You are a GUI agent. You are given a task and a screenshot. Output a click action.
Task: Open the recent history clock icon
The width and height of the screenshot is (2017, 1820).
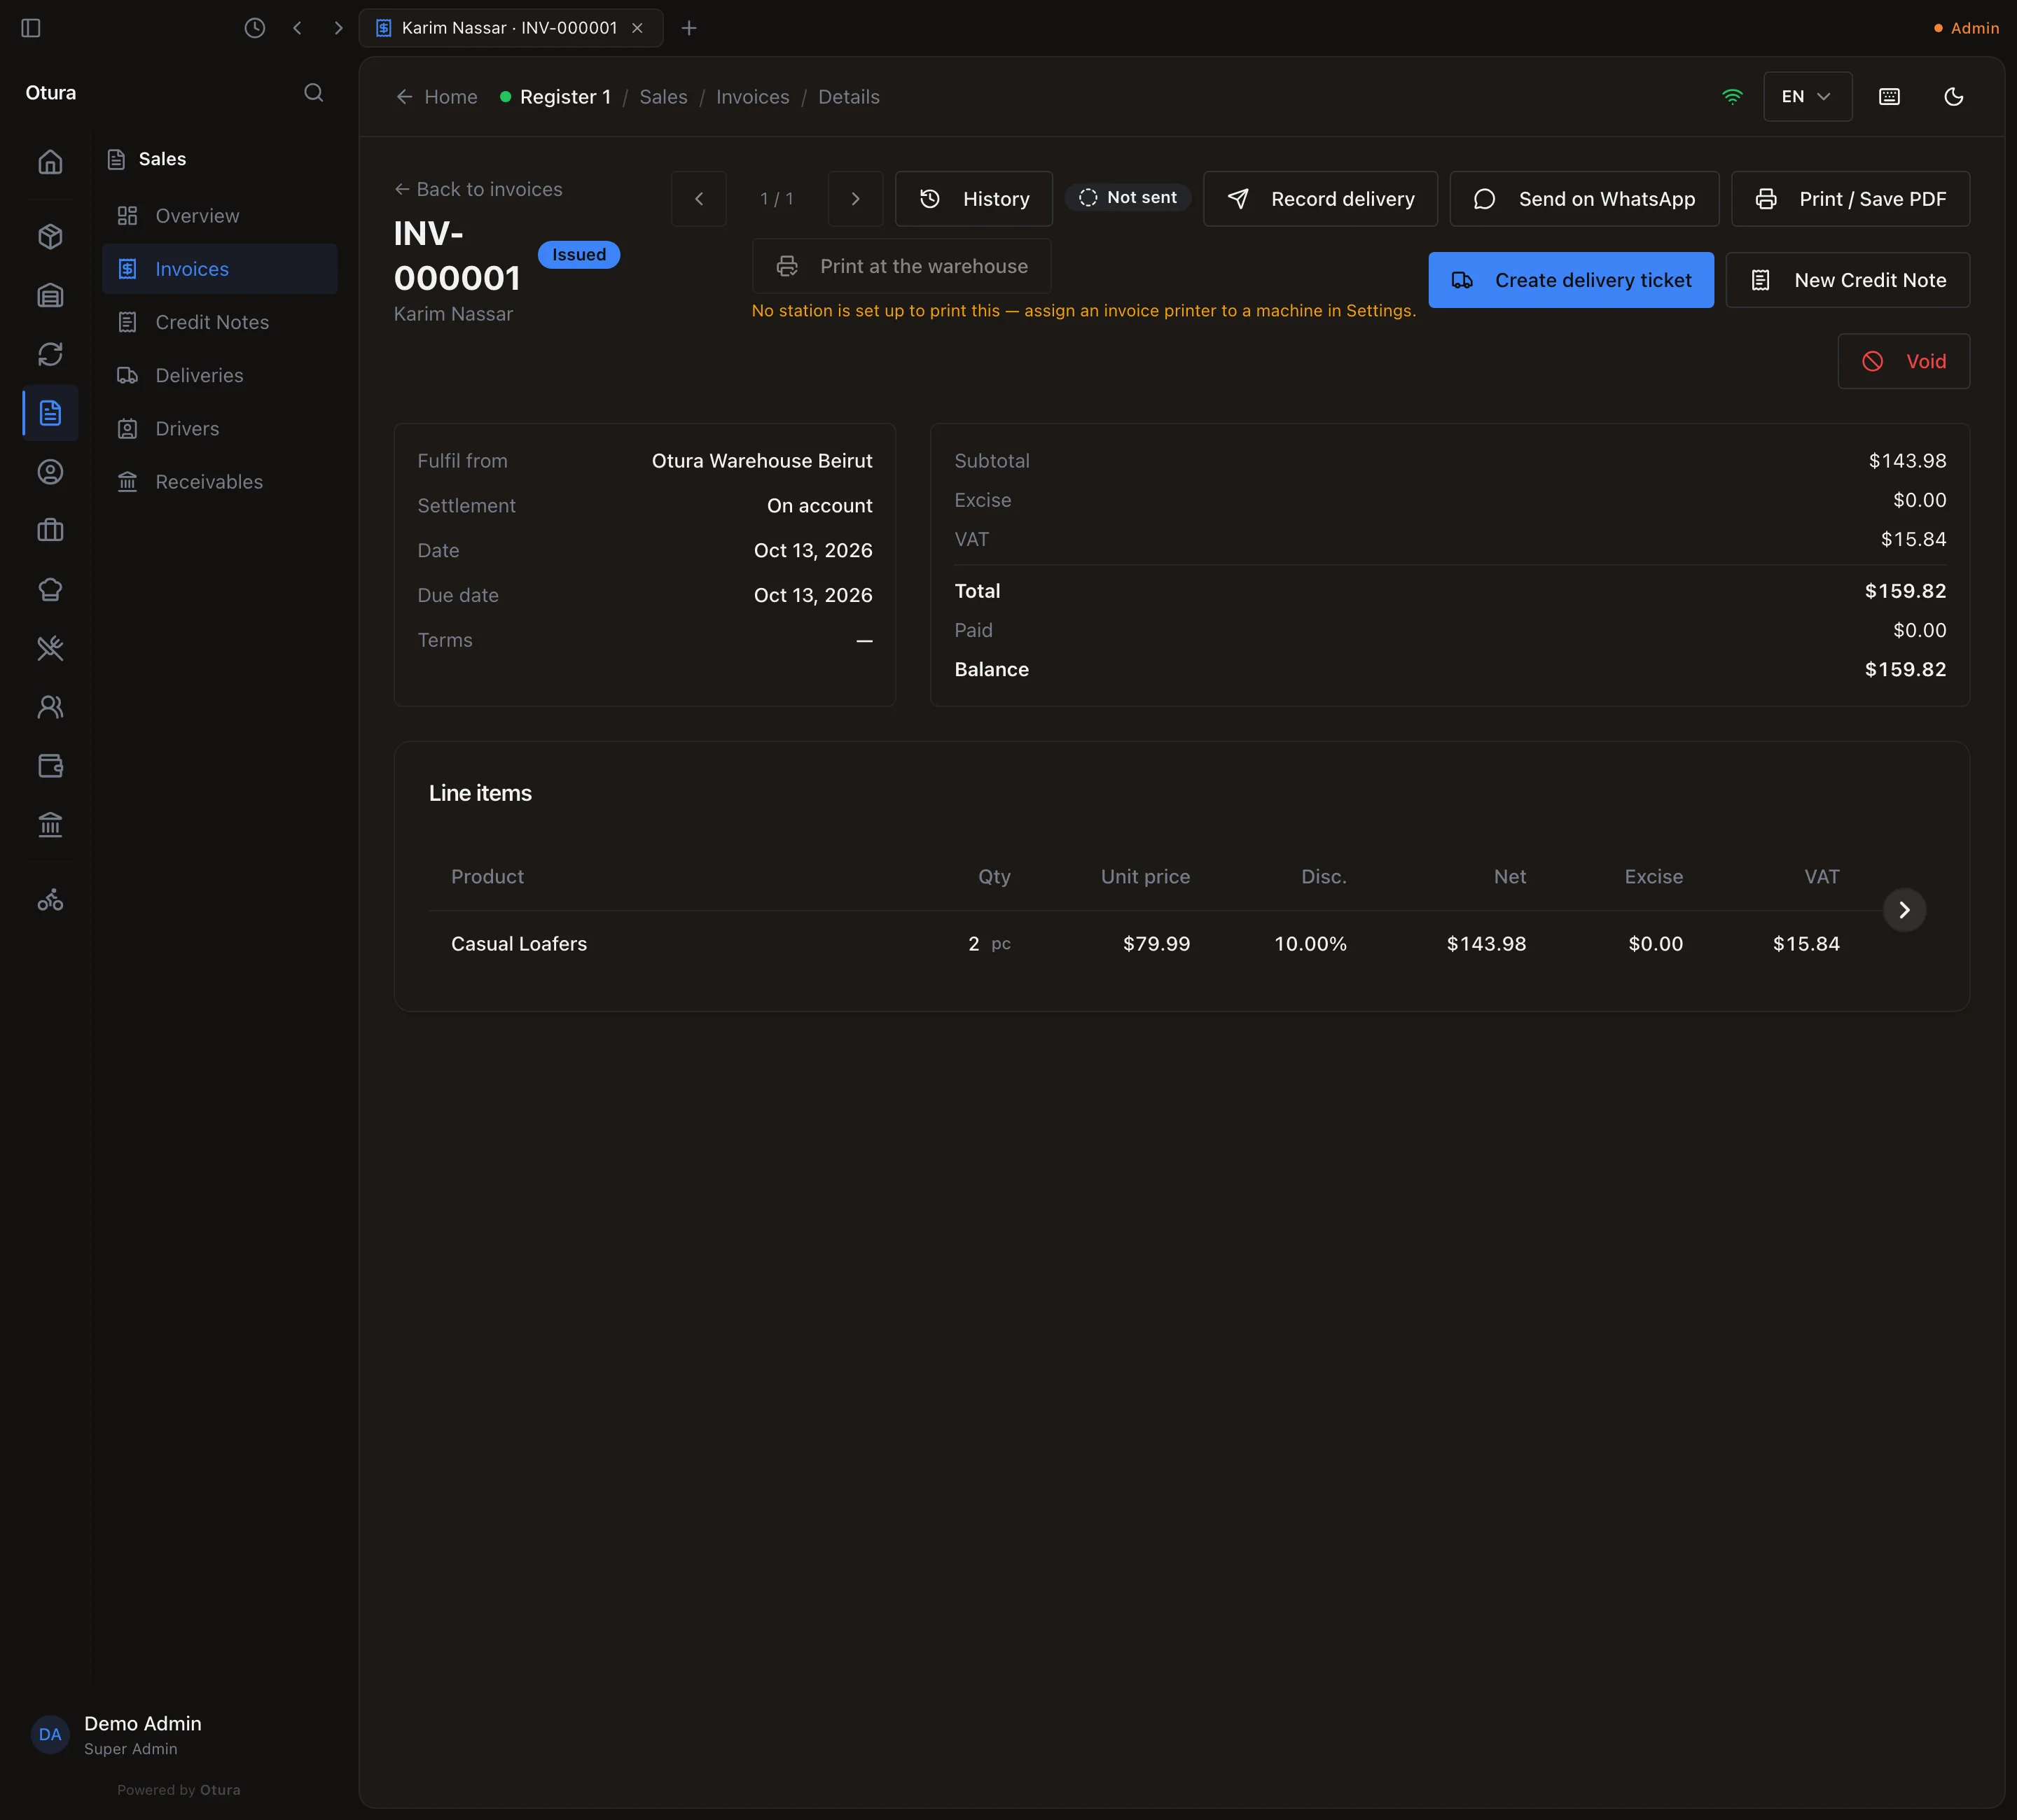pyautogui.click(x=255, y=28)
